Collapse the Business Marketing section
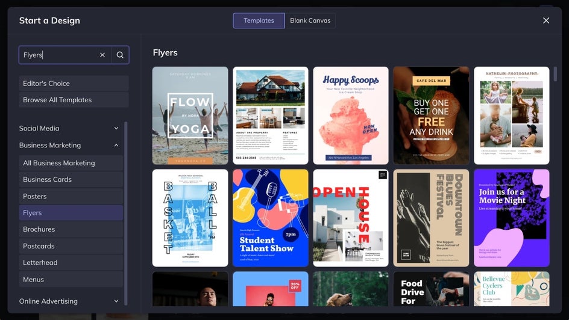569x320 pixels. coord(116,145)
